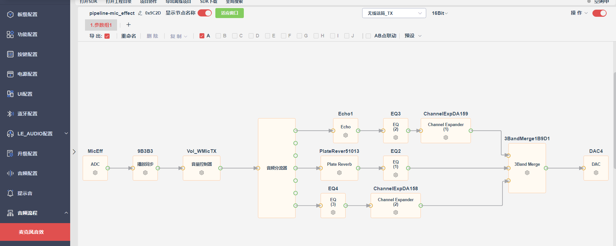This screenshot has width=616, height=246.
Task: Open Plate Reverb settings gear
Action: (339, 173)
